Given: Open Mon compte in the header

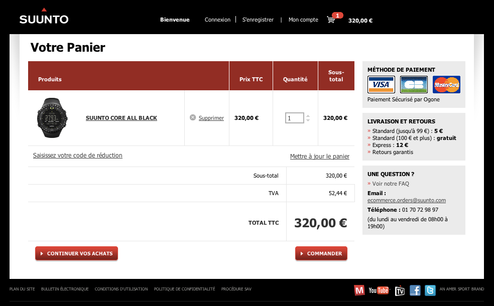Looking at the screenshot, I should click(303, 20).
